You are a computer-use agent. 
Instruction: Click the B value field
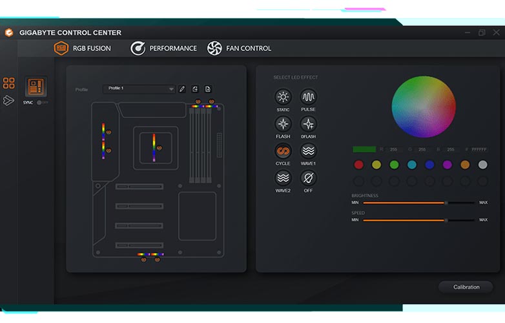(451, 149)
